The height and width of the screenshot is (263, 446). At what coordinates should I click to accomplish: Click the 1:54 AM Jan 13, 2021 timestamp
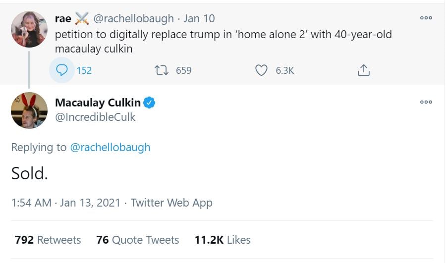[65, 203]
